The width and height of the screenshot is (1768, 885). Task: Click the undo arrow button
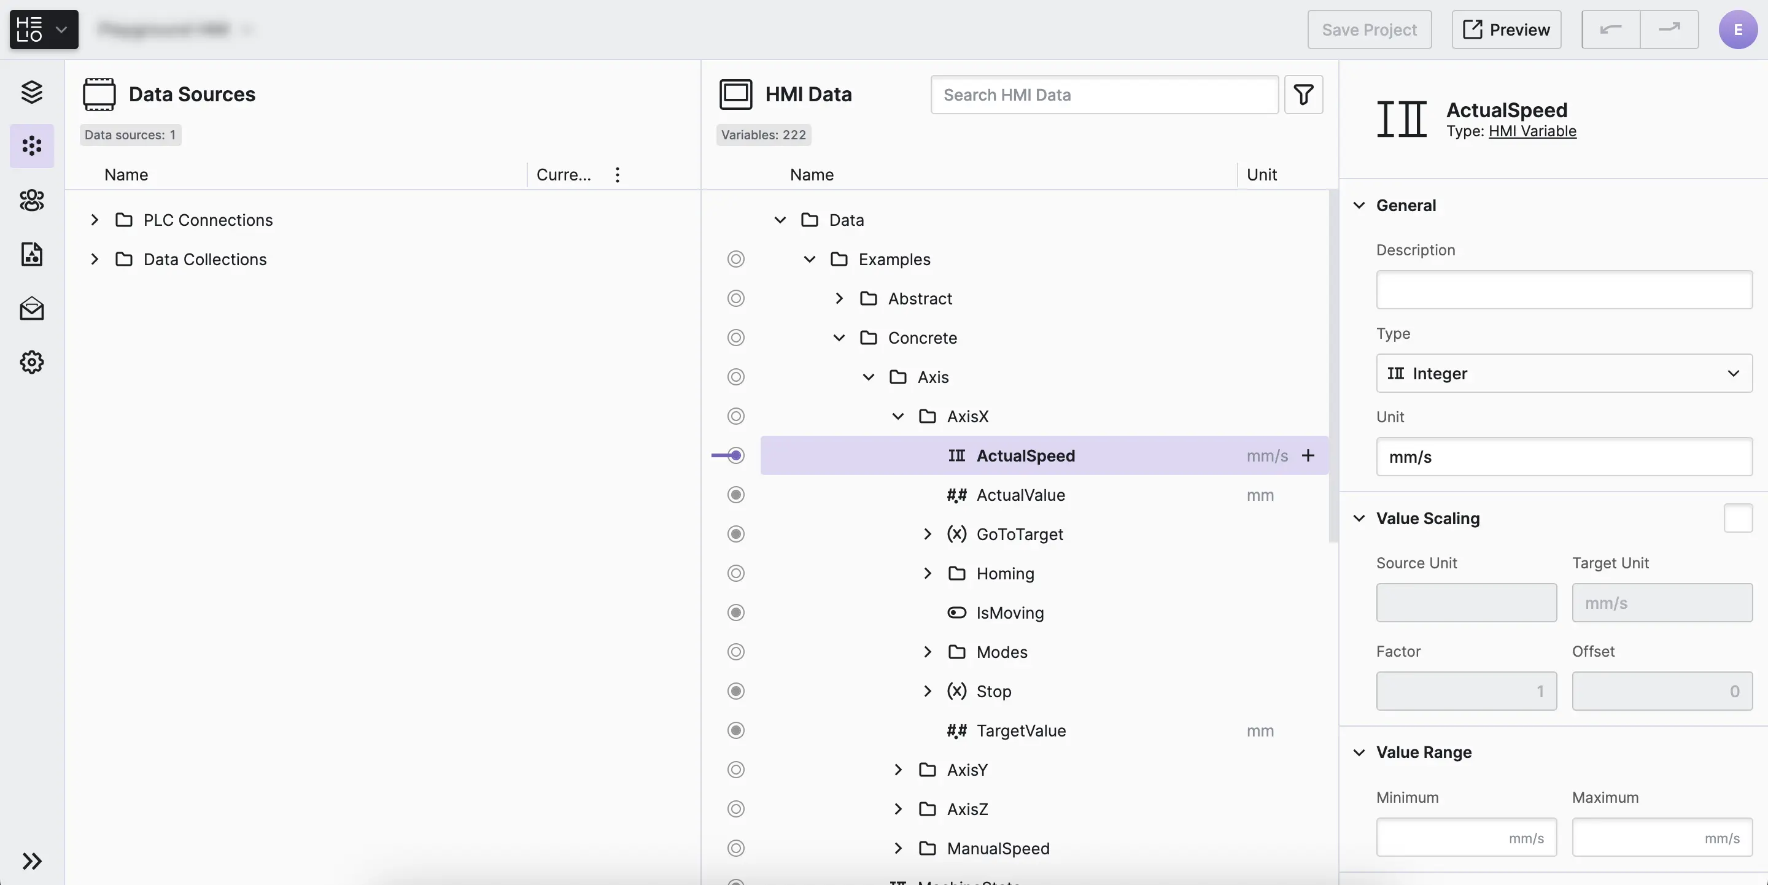click(1610, 29)
